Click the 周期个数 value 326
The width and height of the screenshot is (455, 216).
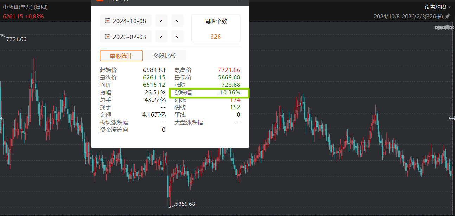216,37
